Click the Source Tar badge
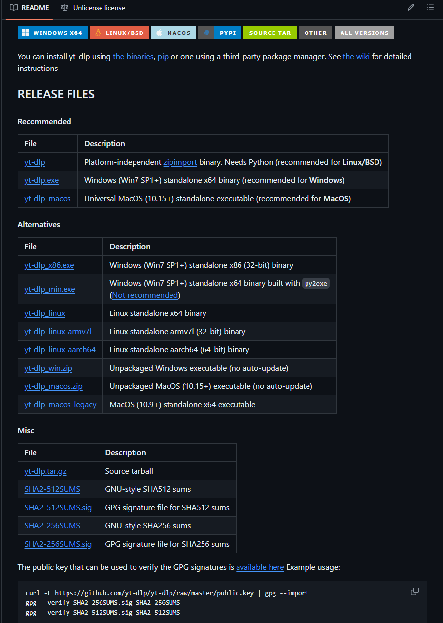Viewport: 443px width, 623px height. (270, 32)
